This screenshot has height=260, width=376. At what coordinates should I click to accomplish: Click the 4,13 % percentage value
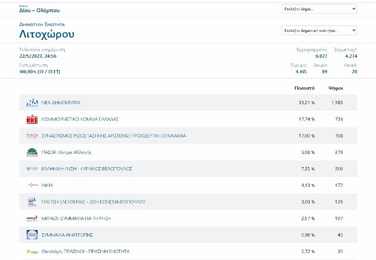[x=308, y=185]
